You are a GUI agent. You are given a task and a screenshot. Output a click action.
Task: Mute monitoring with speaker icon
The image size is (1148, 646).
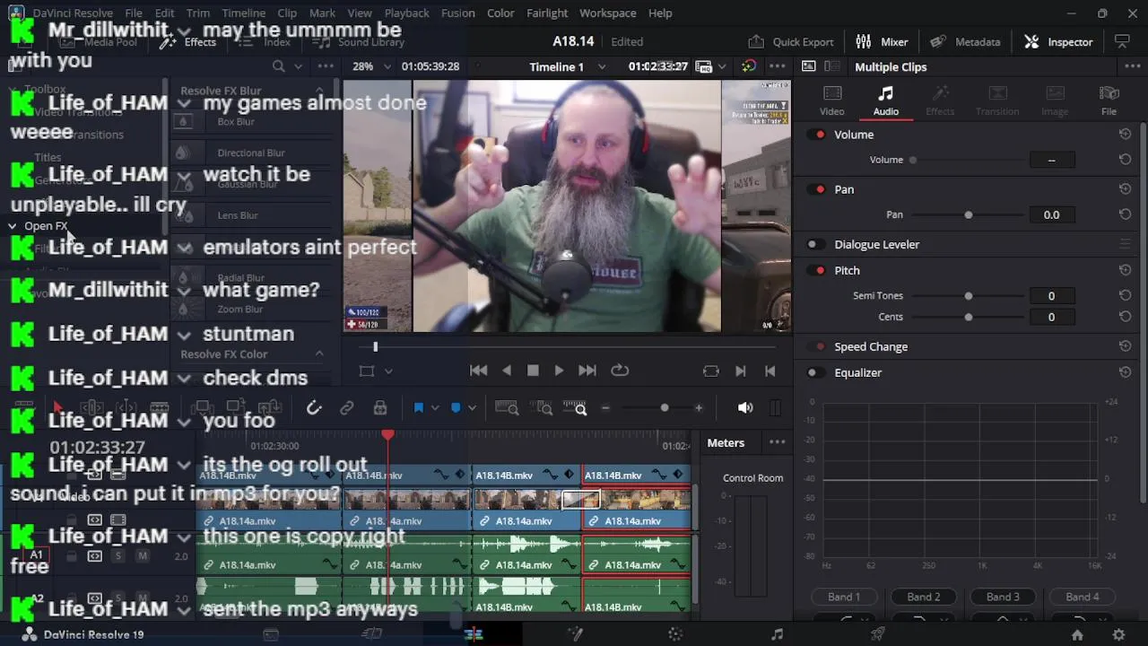[x=745, y=408]
